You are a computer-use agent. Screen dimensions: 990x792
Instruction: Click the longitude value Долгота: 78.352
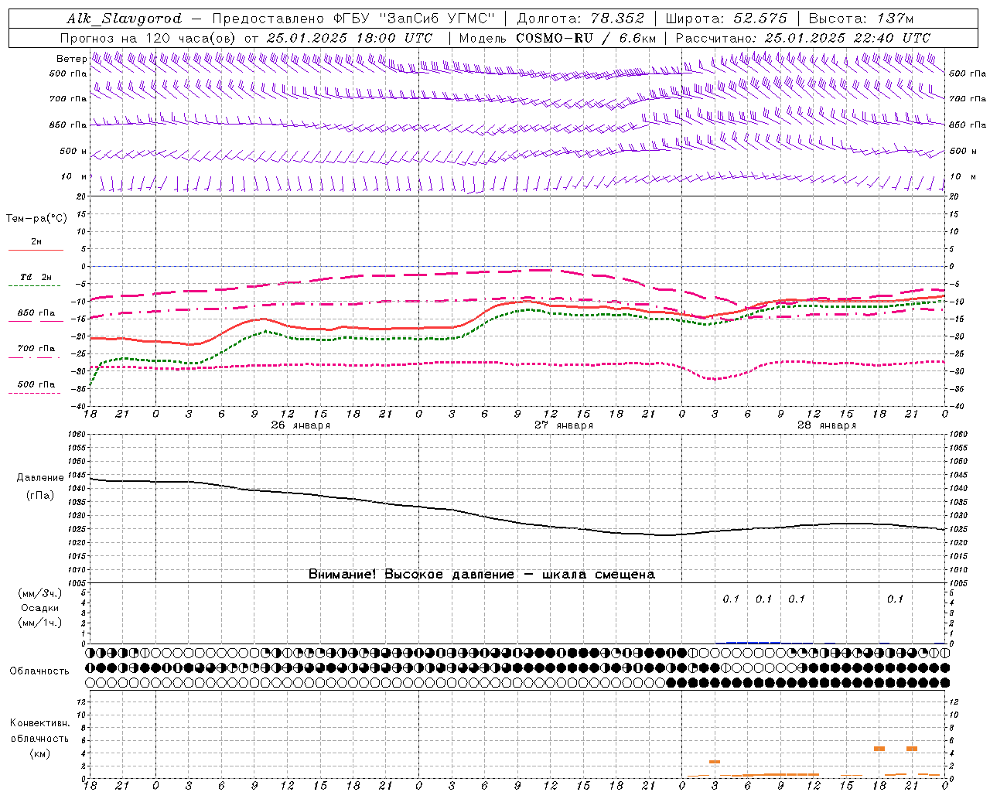[579, 19]
